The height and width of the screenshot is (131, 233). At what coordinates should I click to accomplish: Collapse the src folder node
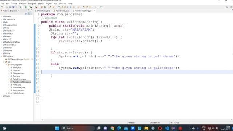(4, 62)
